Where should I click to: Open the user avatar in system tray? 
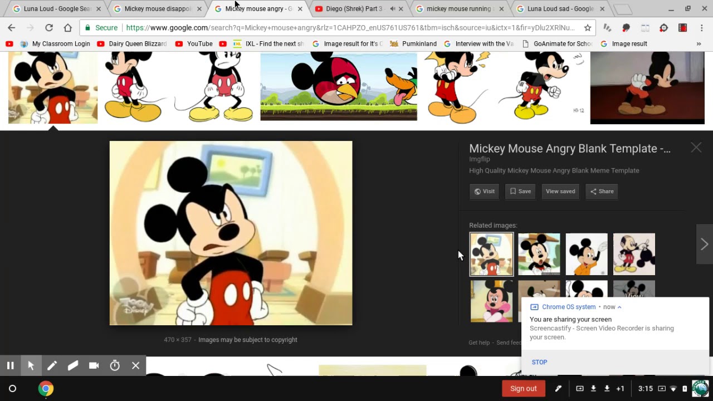click(700, 388)
